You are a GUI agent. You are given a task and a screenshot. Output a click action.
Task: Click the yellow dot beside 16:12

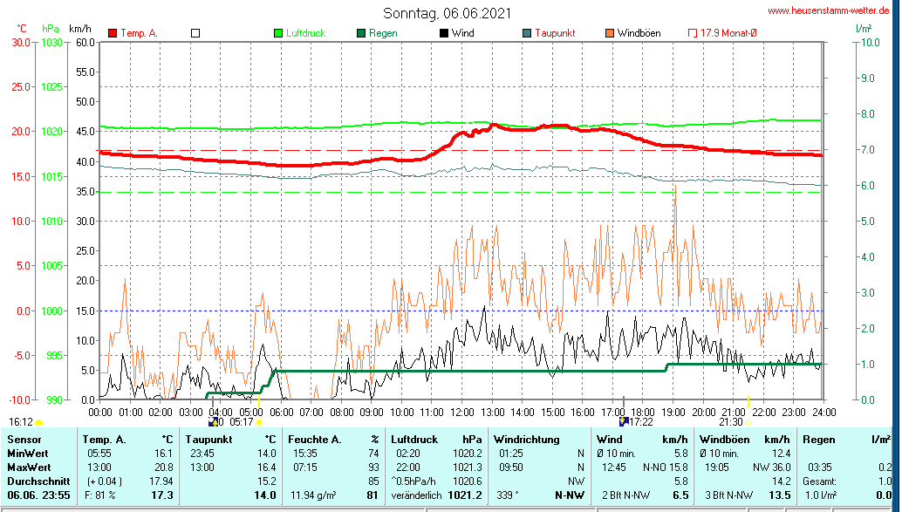[x=39, y=422]
